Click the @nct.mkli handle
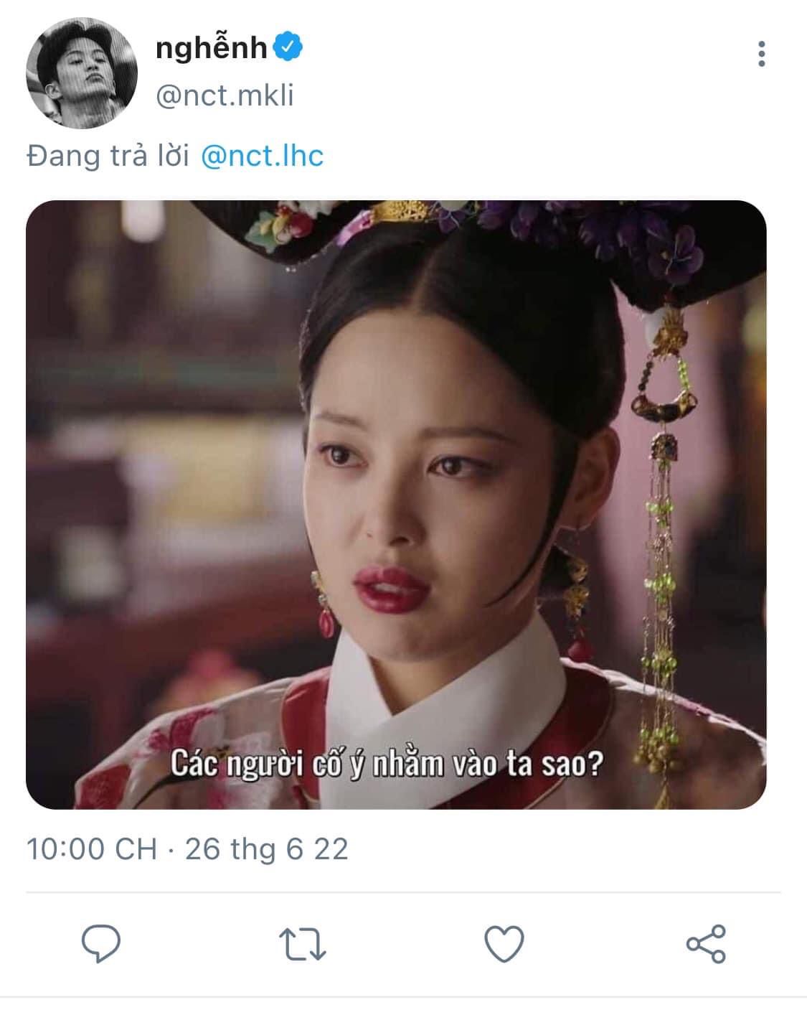This screenshot has height=1010, width=807. 225,95
